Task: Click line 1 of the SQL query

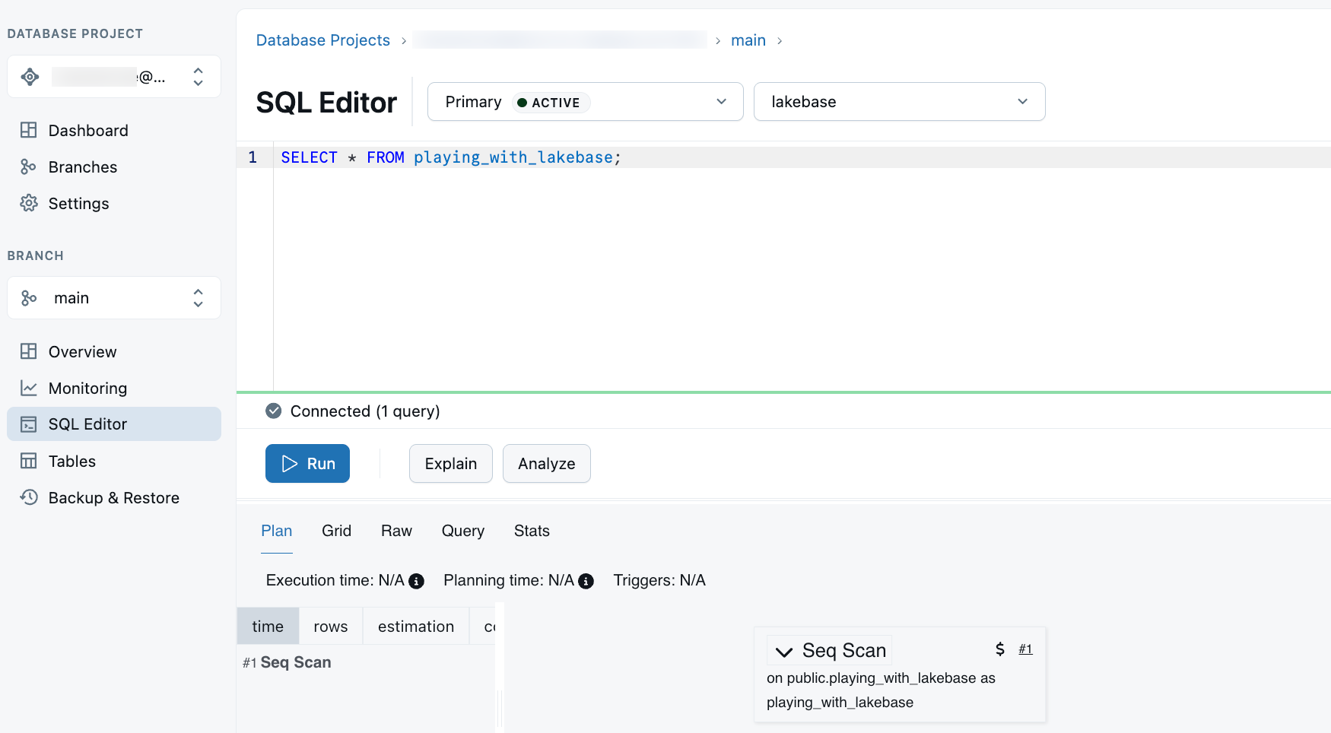Action: point(450,157)
